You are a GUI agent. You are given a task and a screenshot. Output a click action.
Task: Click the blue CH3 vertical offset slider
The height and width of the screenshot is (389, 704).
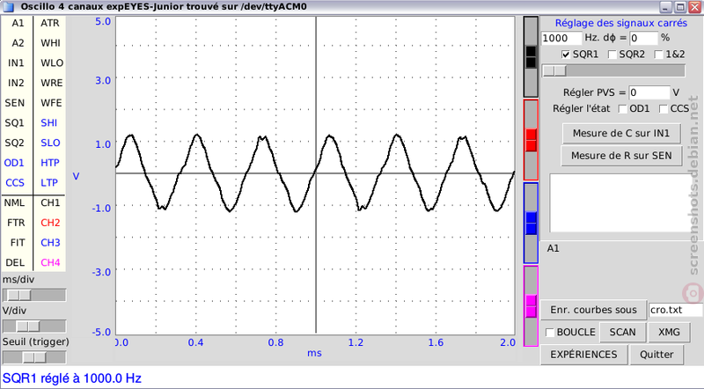point(531,223)
